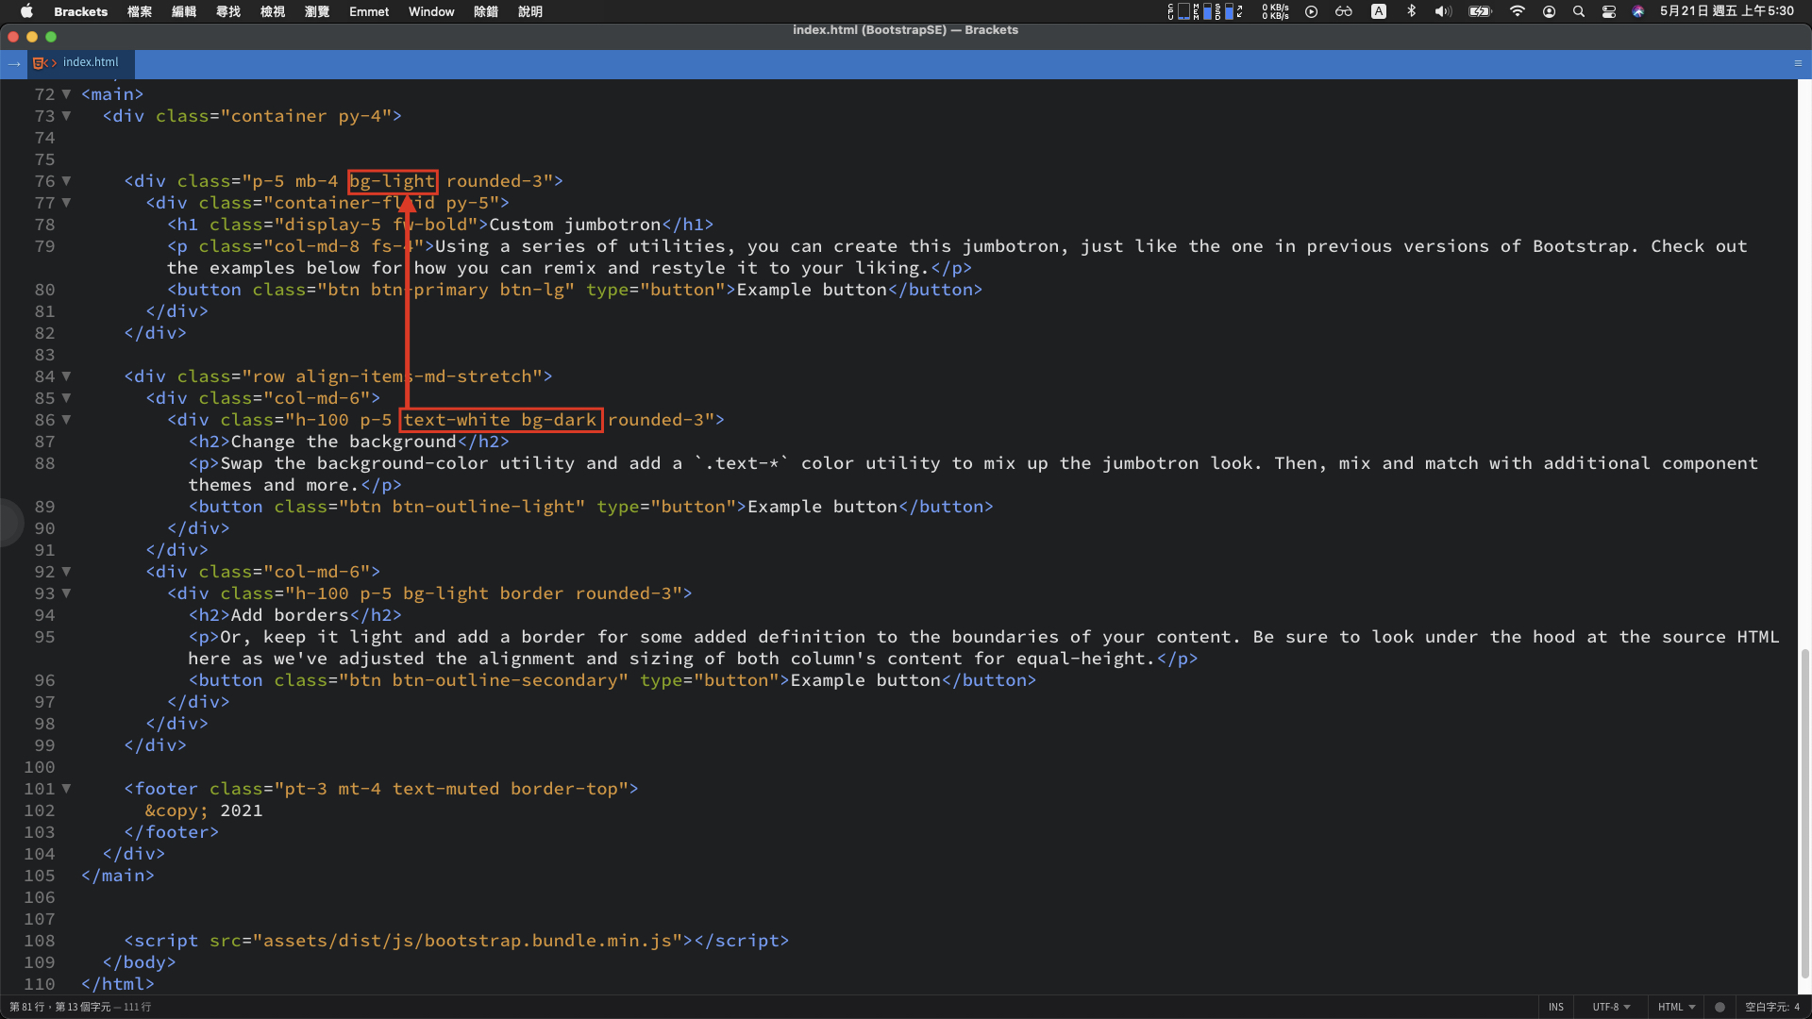Screen dimensions: 1812x1019
Task: Click line number 89 in the gutter
Action: (x=44, y=507)
